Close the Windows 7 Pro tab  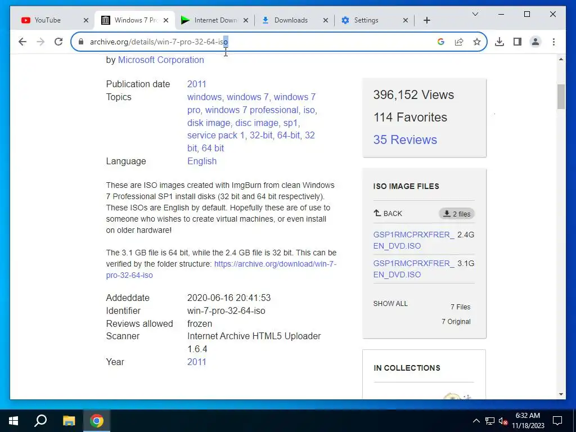(166, 20)
